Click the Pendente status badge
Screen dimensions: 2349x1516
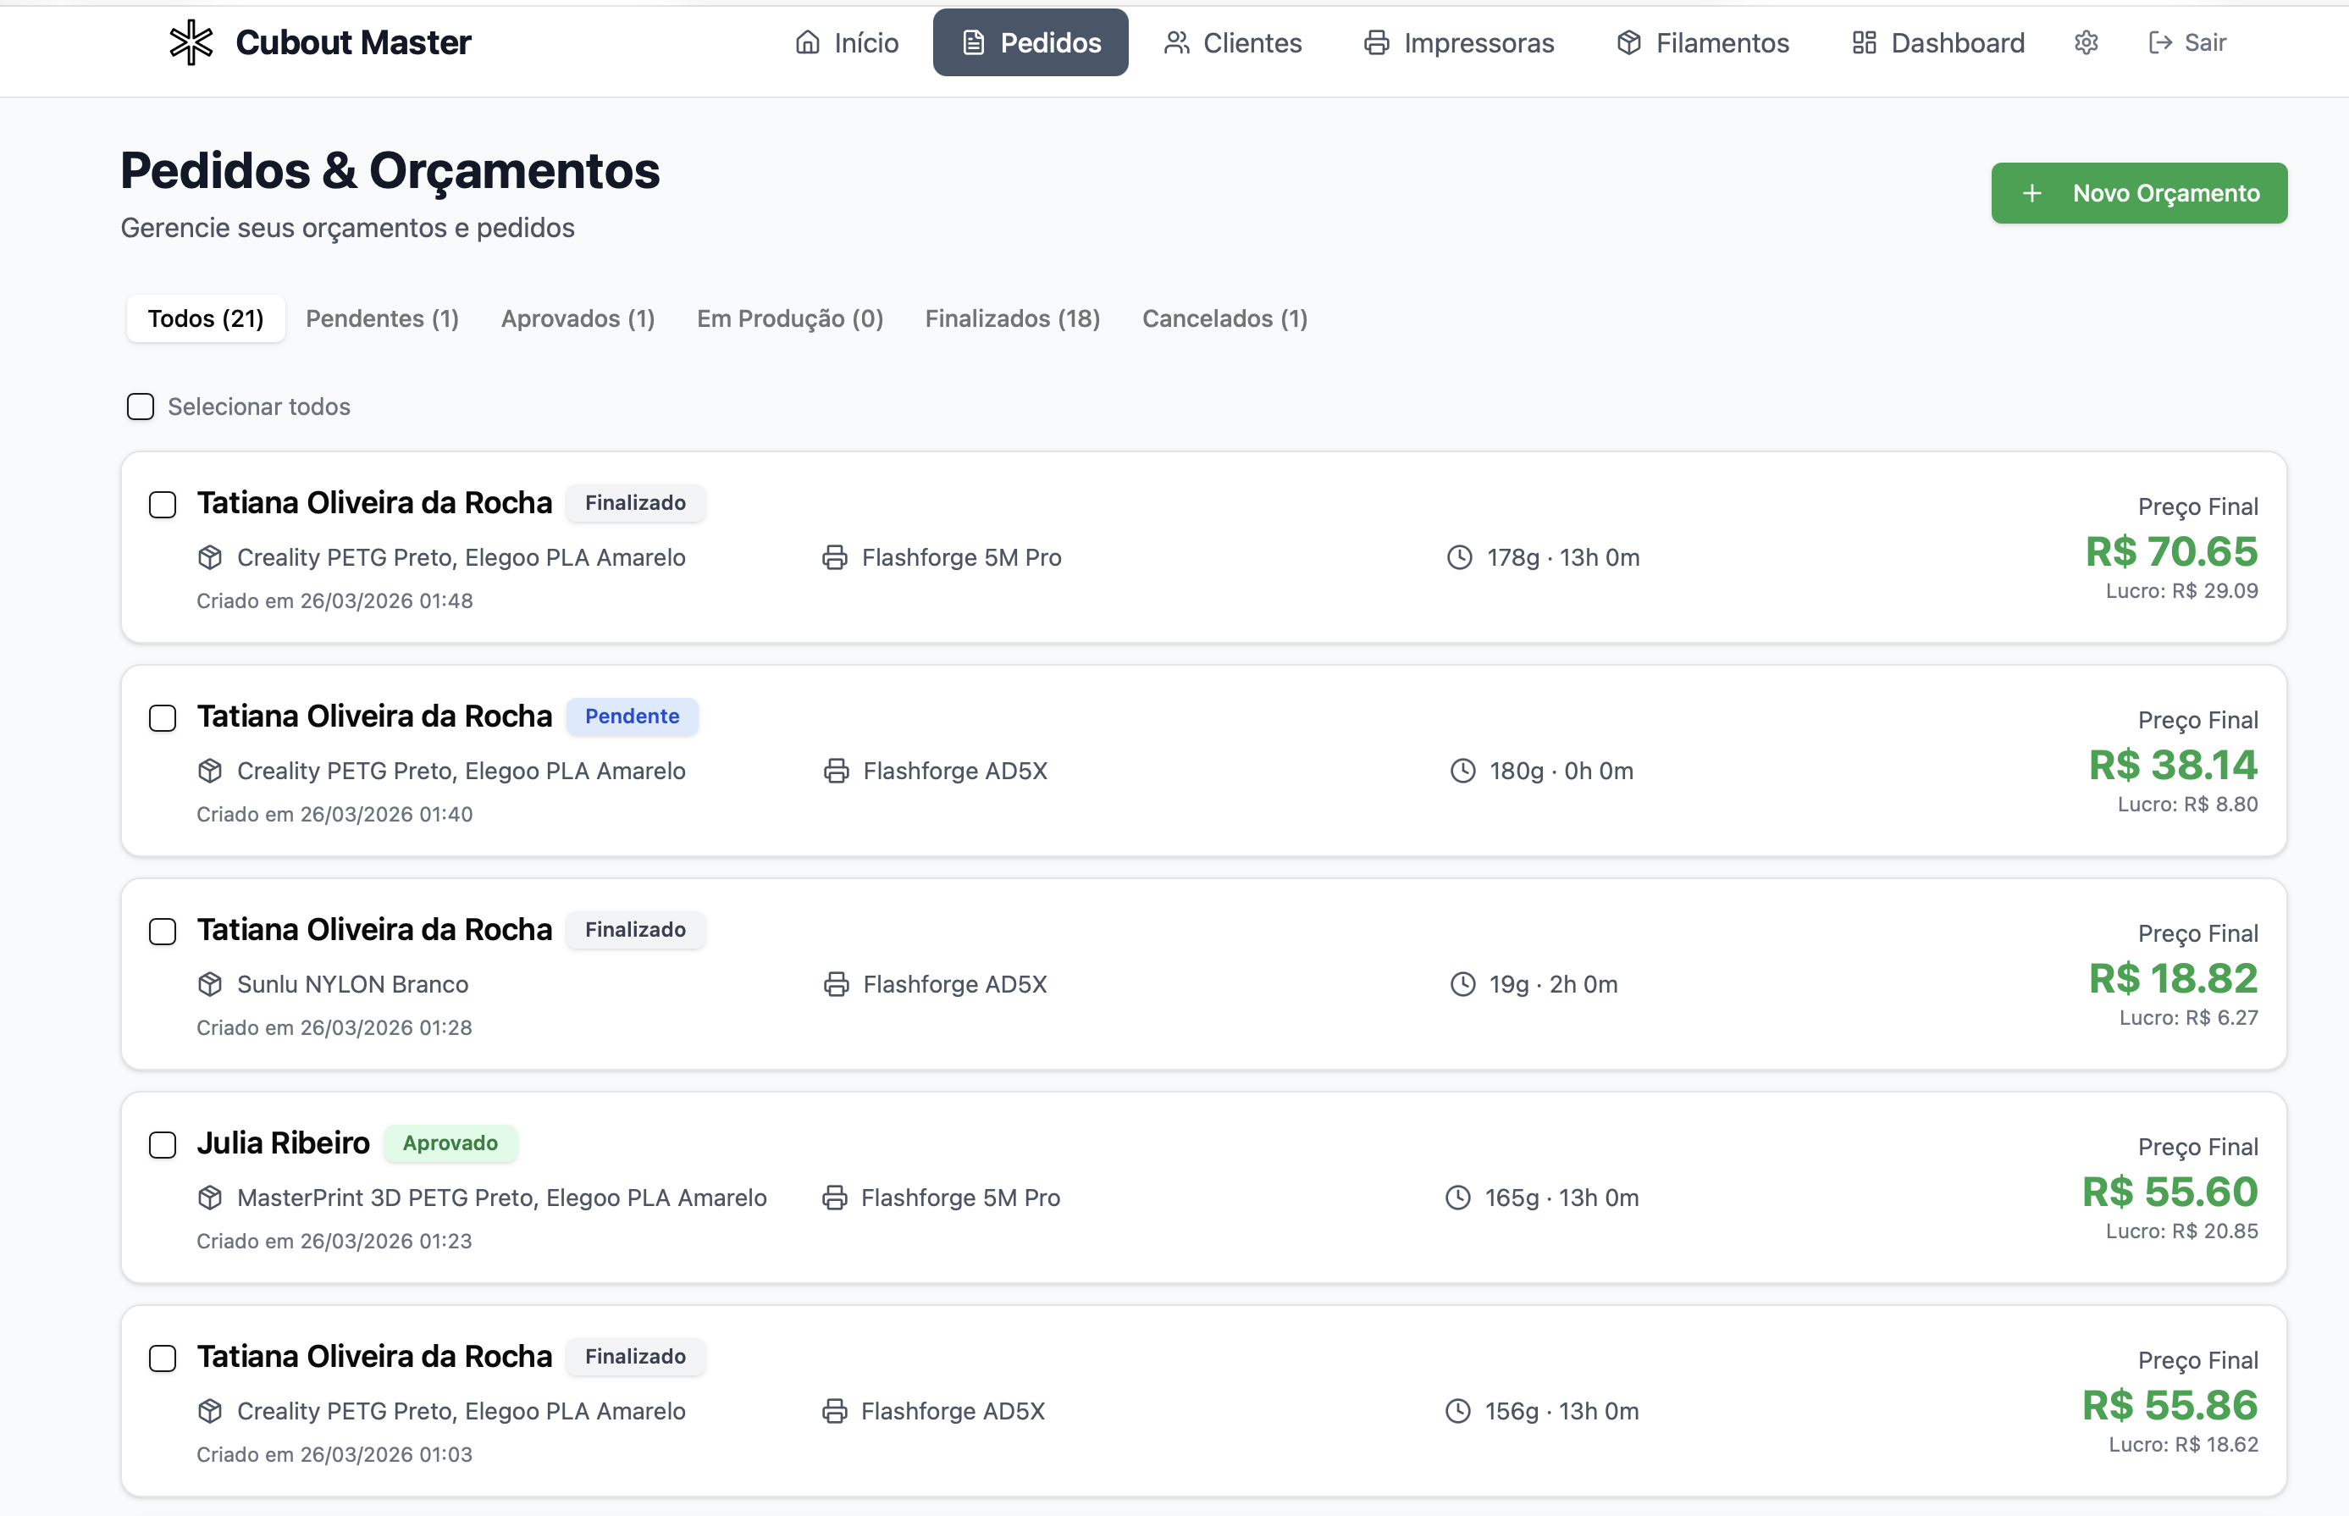633,717
